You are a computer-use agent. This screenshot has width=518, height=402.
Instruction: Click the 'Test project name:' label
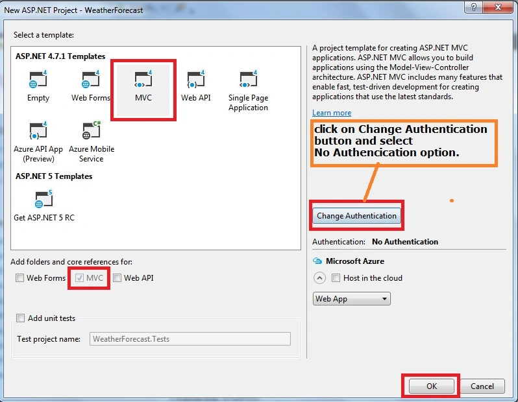point(49,339)
